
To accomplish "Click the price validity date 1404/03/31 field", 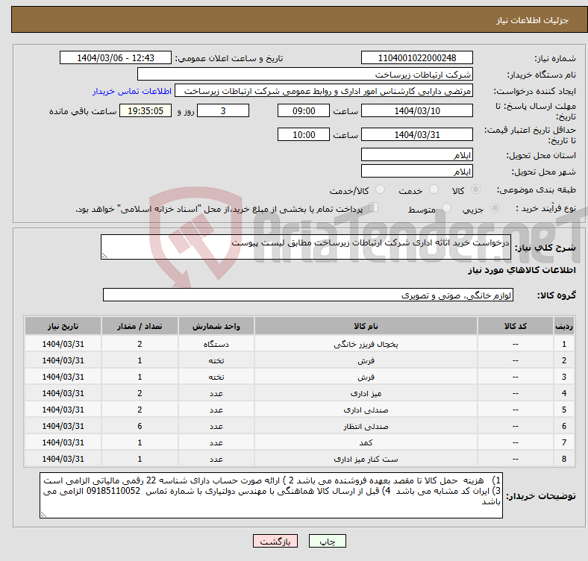I will coord(416,134).
